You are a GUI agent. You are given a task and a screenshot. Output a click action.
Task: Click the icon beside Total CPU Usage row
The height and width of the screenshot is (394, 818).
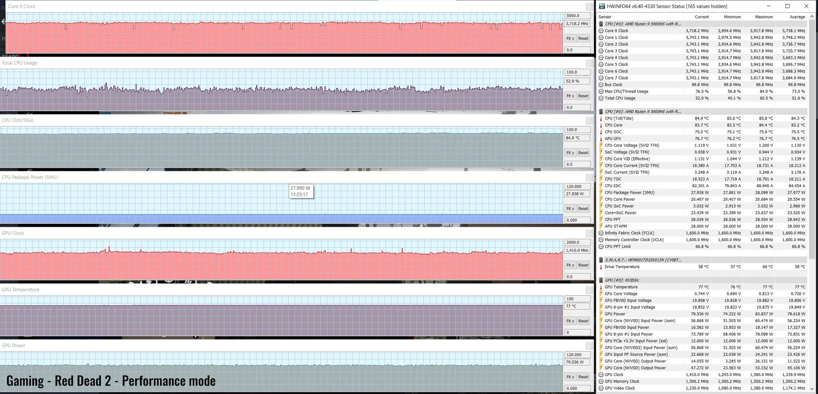coord(601,98)
